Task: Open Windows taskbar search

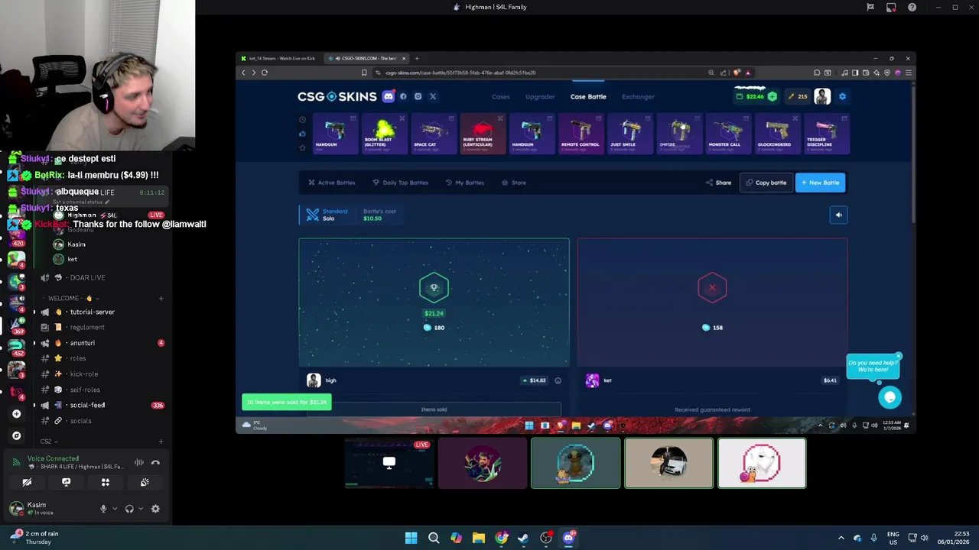Action: click(x=434, y=538)
